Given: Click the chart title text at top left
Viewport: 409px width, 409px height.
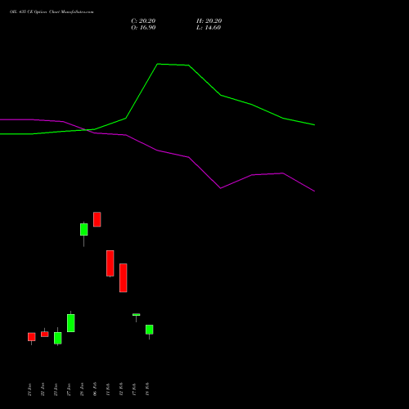Looking at the screenshot, I should 52,12.
